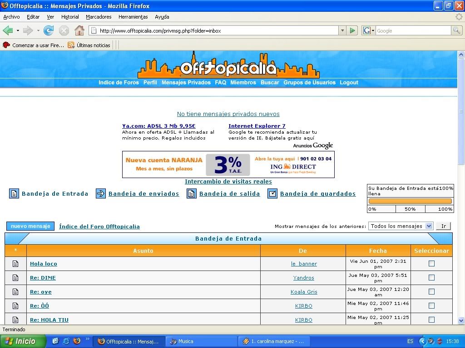
Task: Open the Bandeja de salida folder icon
Action: (x=192, y=194)
